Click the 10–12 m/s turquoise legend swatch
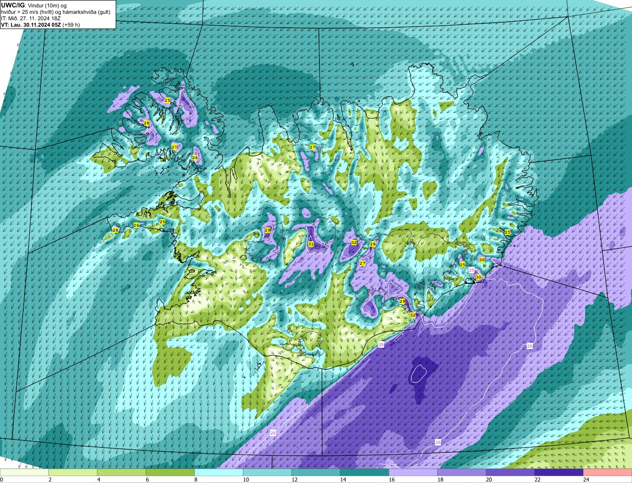This screenshot has width=632, height=483. (x=268, y=472)
